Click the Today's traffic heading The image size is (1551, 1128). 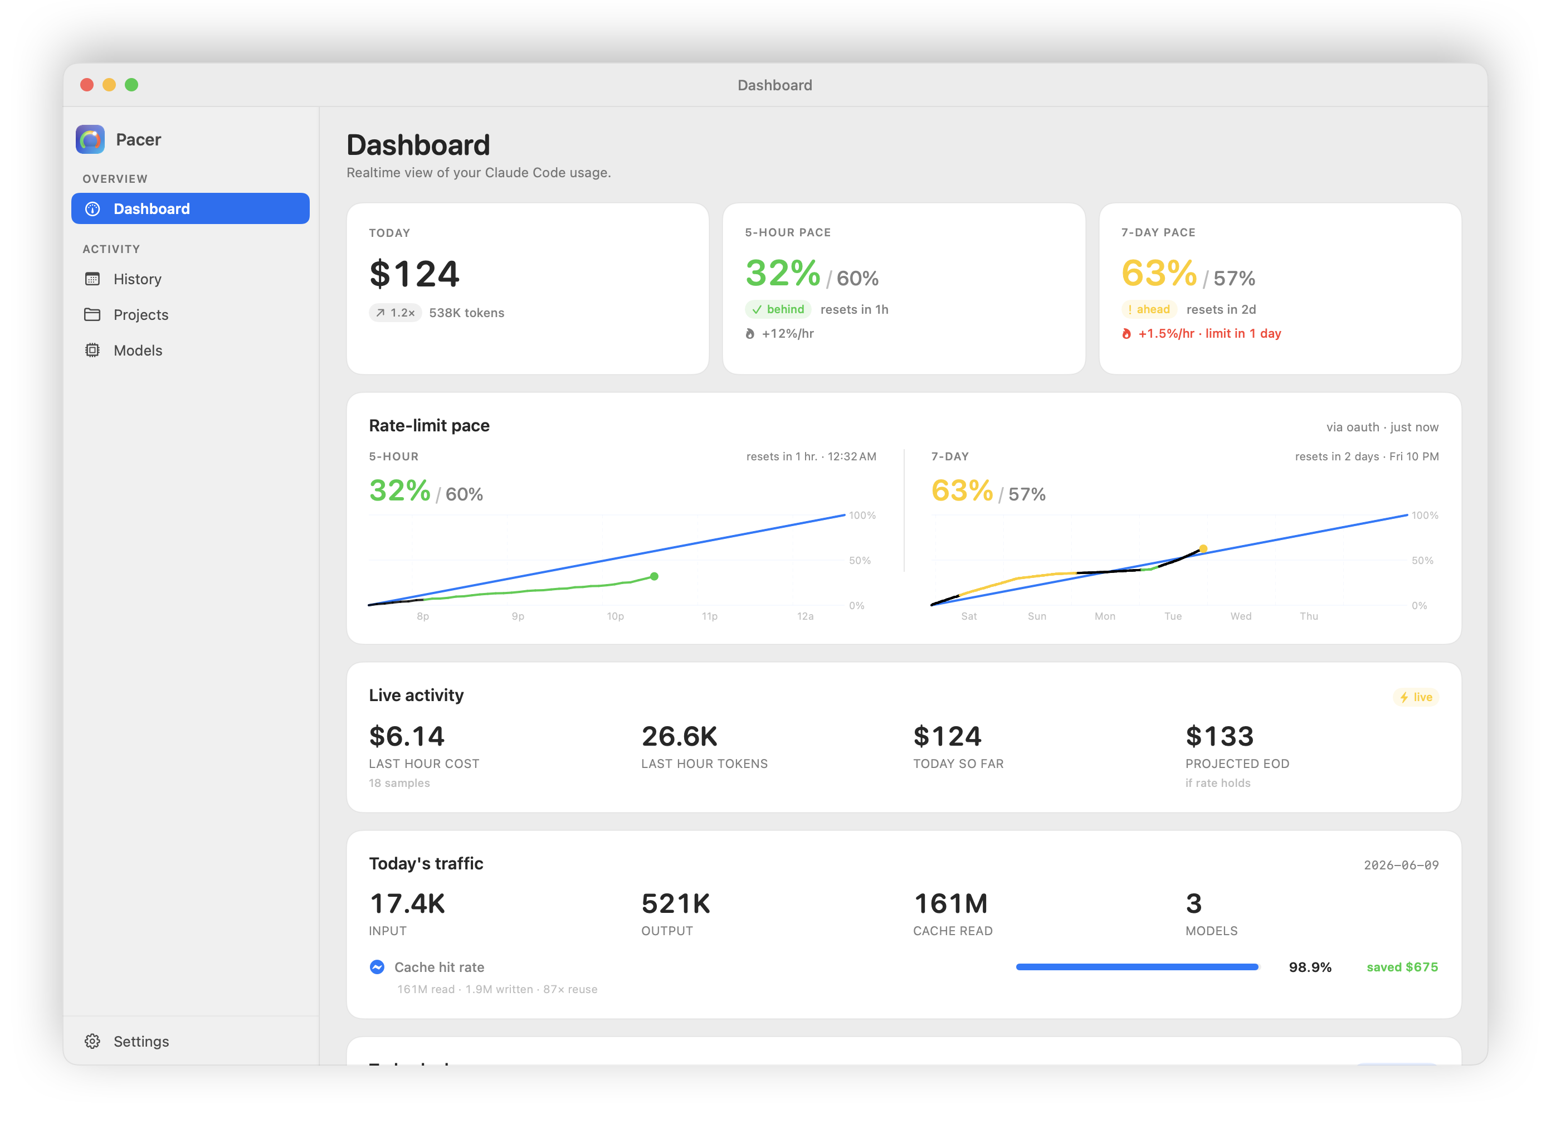(x=426, y=863)
